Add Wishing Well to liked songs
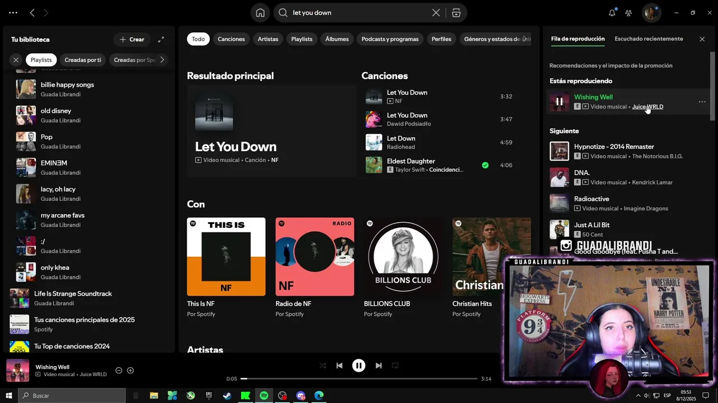The image size is (718, 403). [131, 371]
